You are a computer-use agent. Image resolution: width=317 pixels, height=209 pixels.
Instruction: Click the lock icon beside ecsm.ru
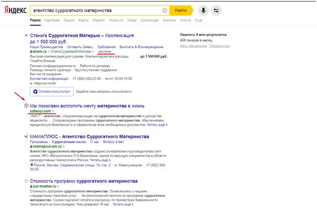click(31, 51)
